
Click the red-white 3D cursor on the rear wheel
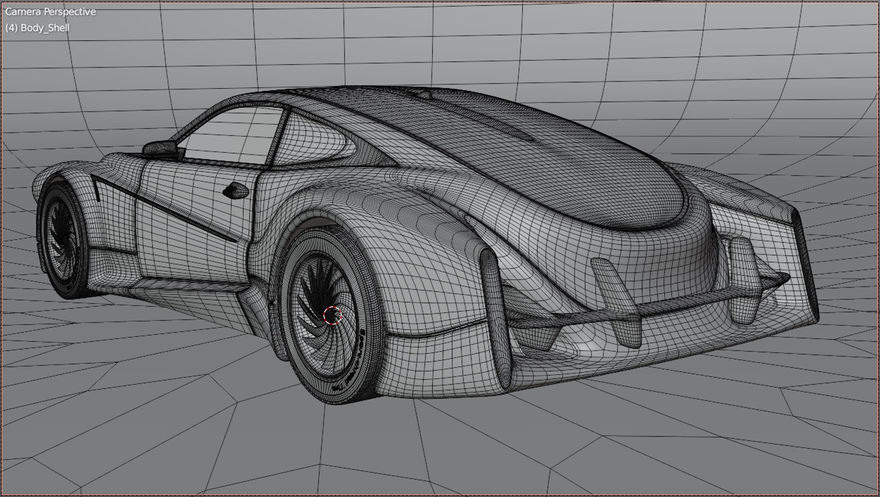pos(332,316)
